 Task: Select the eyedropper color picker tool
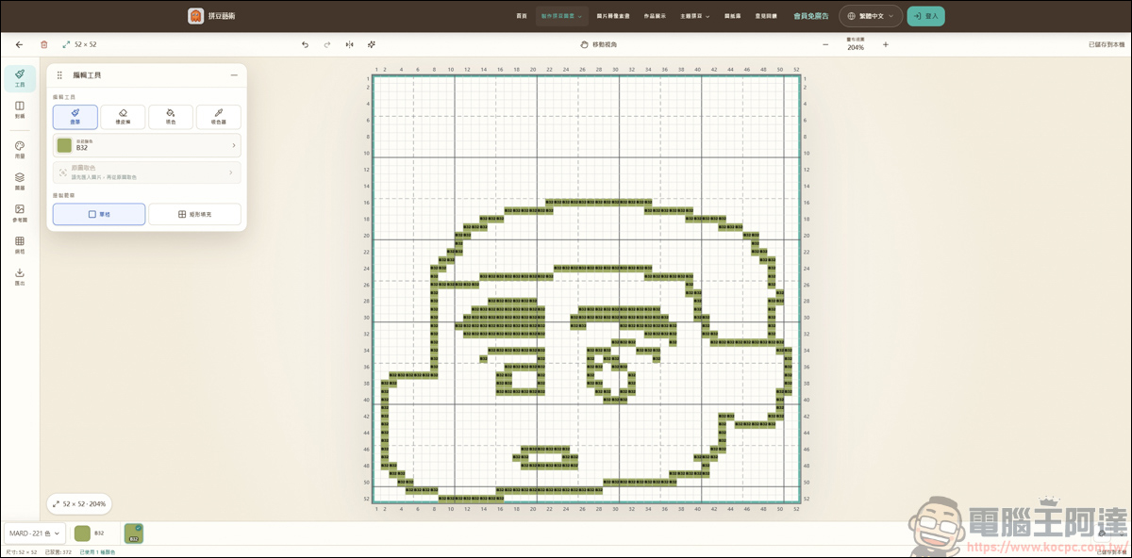coord(219,117)
